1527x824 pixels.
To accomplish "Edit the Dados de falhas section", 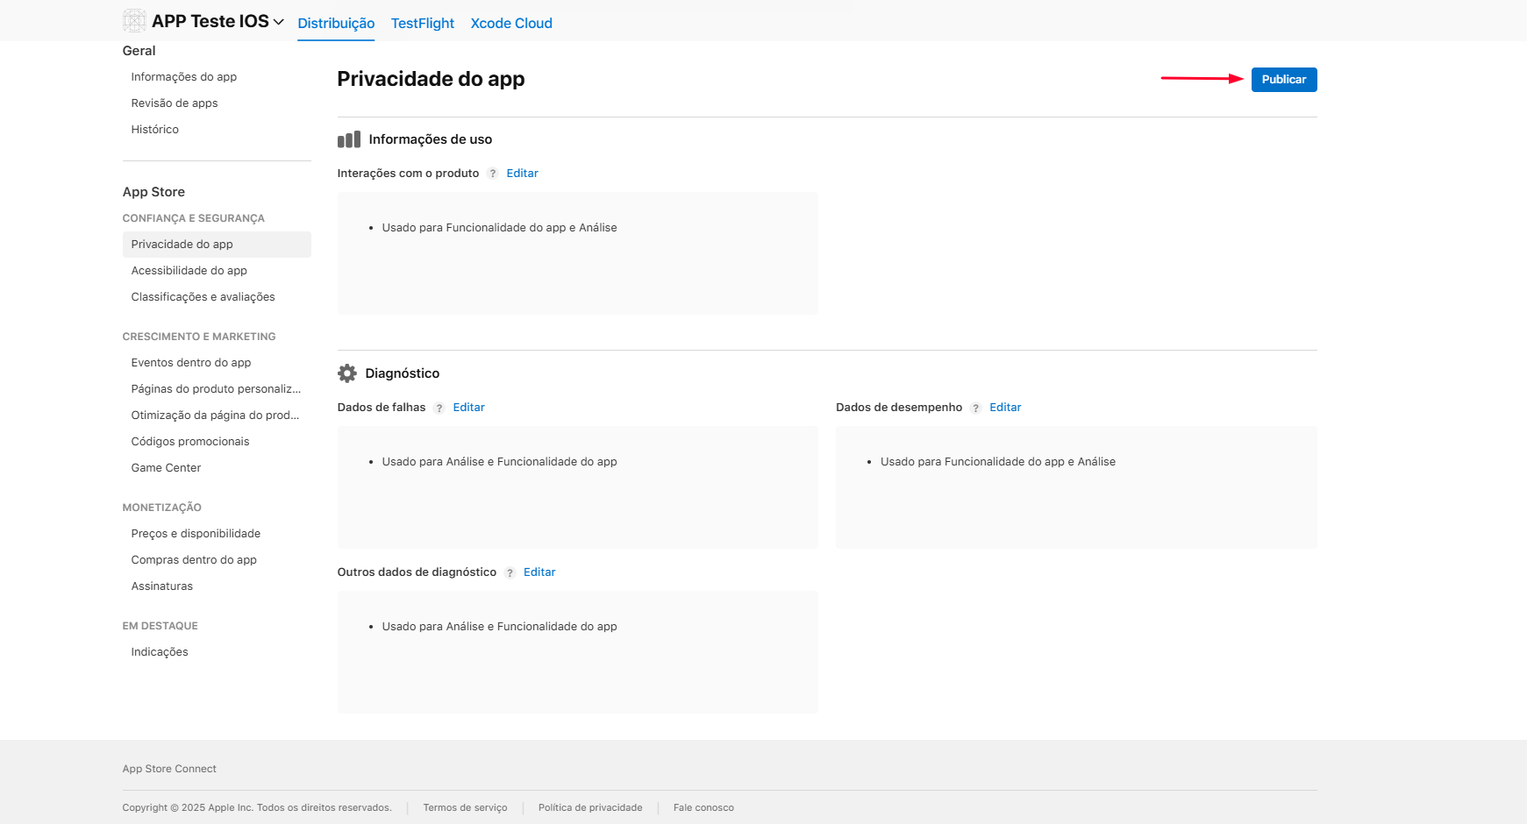I will 468,408.
